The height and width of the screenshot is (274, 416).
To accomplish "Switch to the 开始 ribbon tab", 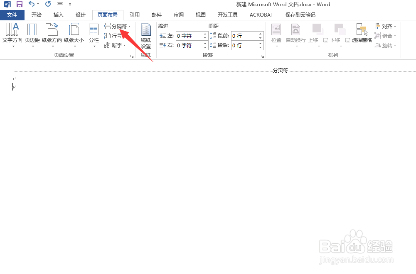I will [x=37, y=15].
